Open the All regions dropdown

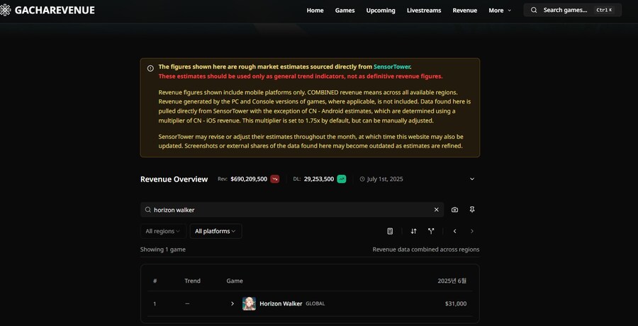[163, 231]
